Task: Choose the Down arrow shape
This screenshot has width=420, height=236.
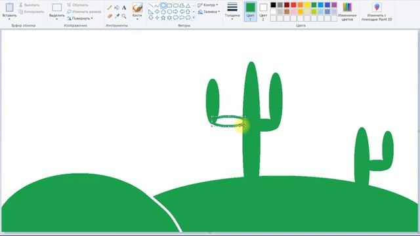Action: (x=151, y=18)
